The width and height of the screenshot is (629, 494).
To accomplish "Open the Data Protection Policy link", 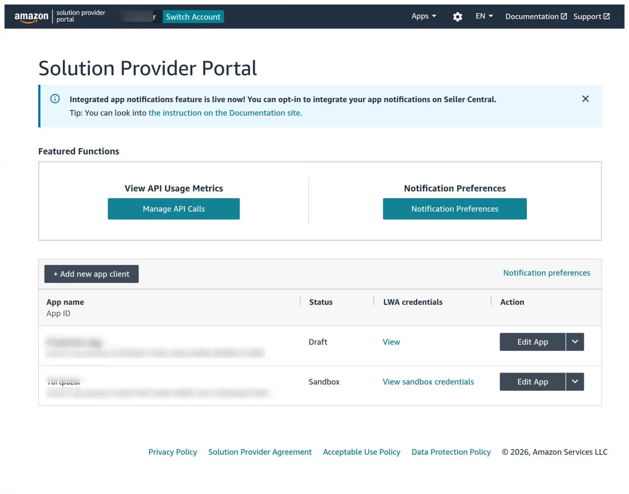I will (x=451, y=452).
